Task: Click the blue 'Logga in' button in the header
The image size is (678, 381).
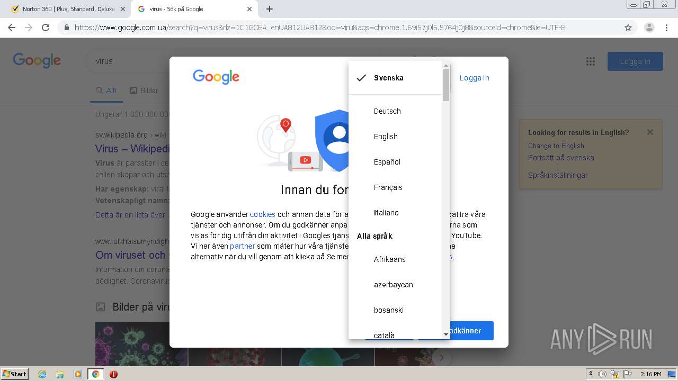Action: point(635,61)
